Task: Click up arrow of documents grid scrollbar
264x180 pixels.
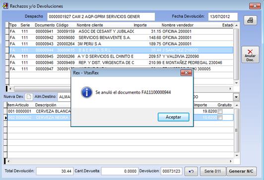Action: pyautogui.click(x=236, y=25)
